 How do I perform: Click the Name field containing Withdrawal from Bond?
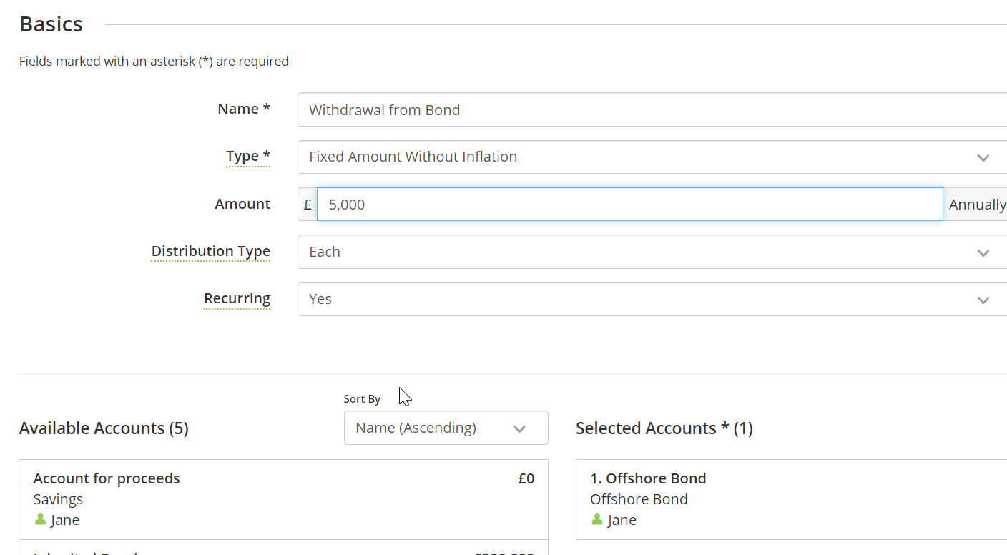tap(652, 109)
